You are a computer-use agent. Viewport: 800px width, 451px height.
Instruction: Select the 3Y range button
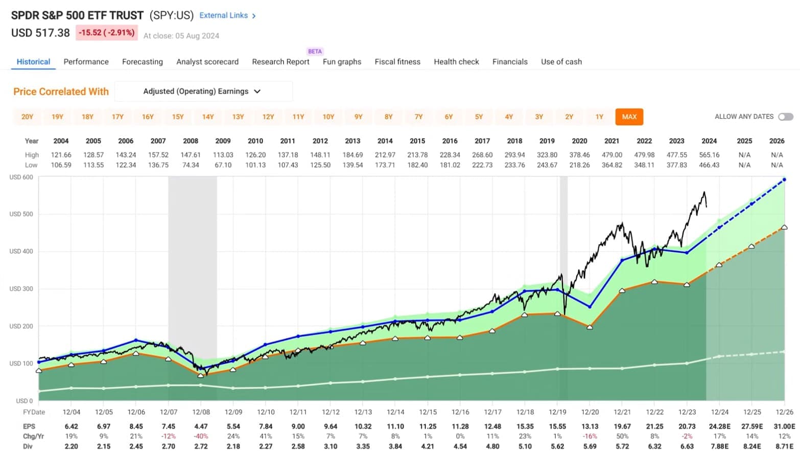[539, 117]
